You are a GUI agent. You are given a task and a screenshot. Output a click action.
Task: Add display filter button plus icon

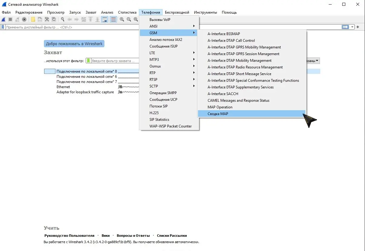pyautogui.click(x=358, y=27)
